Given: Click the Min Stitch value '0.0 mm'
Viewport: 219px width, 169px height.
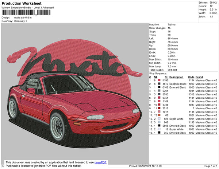Looking at the screenshot, I should pos(172,63).
